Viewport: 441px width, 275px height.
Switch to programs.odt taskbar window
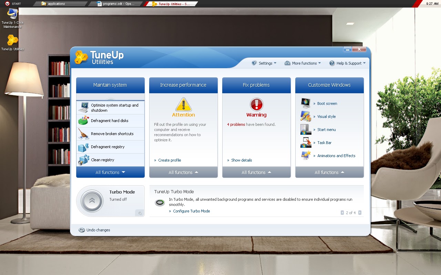coord(115,4)
